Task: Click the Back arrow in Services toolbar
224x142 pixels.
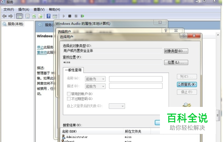Action: [x=5, y=16]
